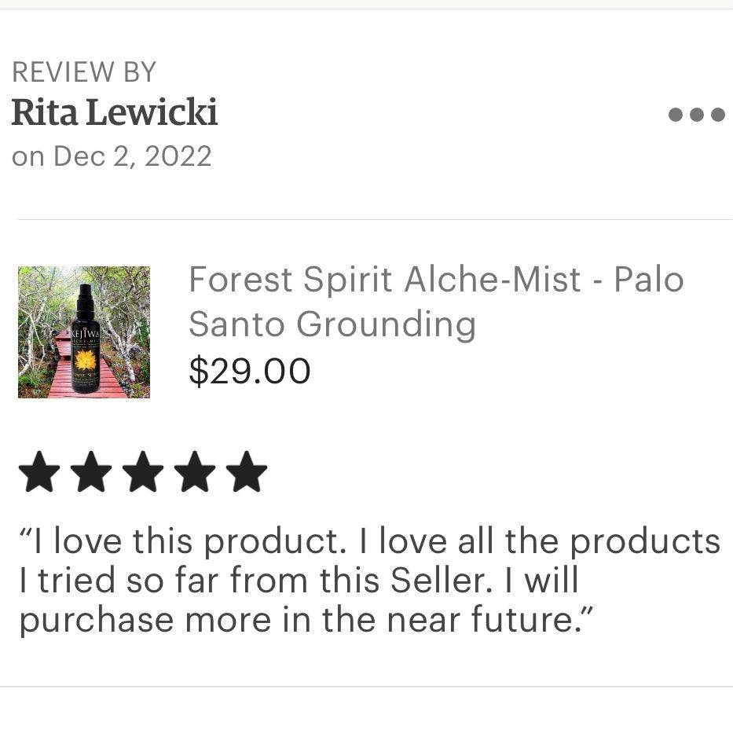This screenshot has height=733, width=733.
Task: Click the "REVIEW BY" label
Action: (84, 72)
